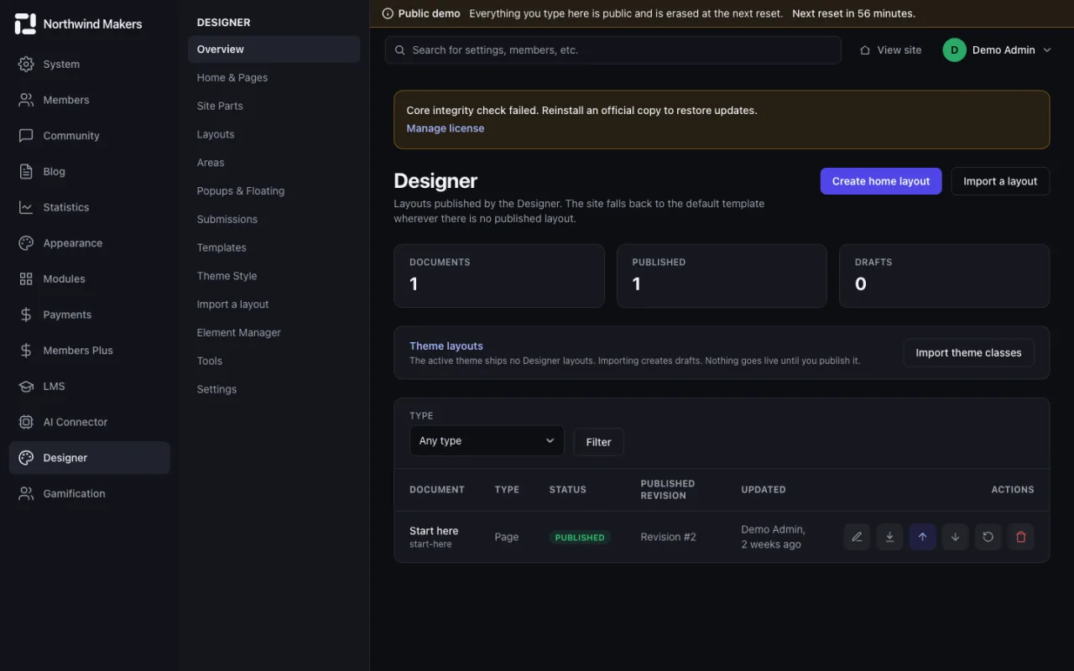Open the Areas menu item
The width and height of the screenshot is (1074, 671).
click(x=274, y=163)
